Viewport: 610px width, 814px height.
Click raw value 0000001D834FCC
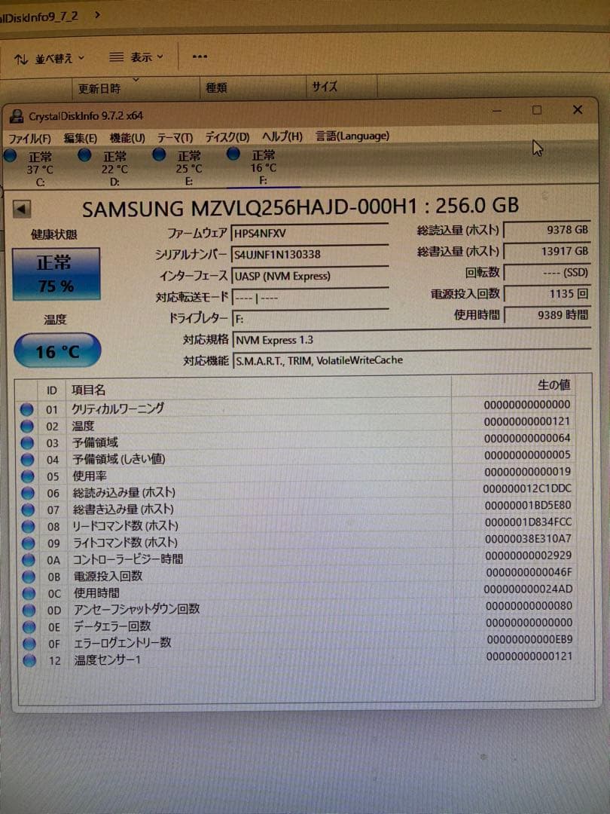[528, 522]
